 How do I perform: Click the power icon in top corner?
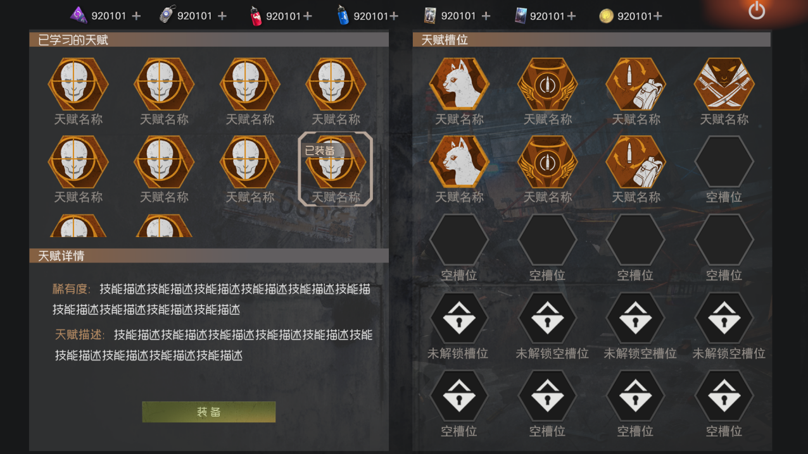click(x=757, y=11)
